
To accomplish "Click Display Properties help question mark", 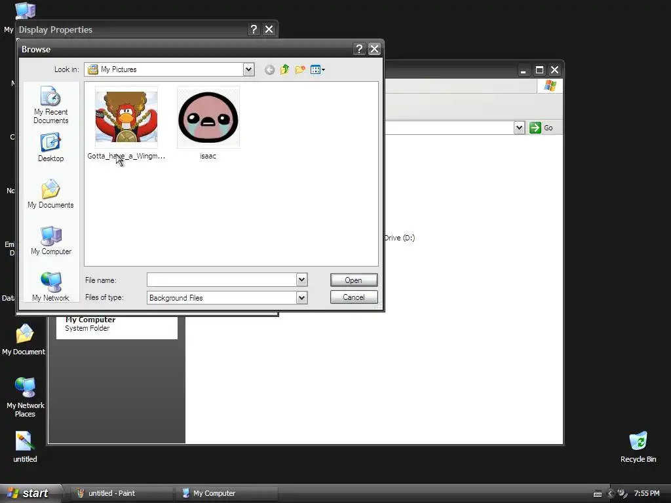I will pos(254,29).
